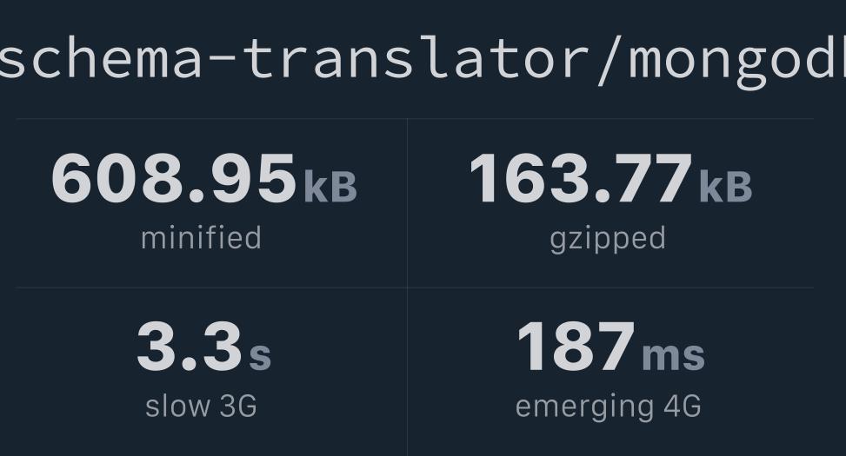Screen dimensions: 846x456
Task: Click the "gzipped" label
Action: tap(608, 240)
